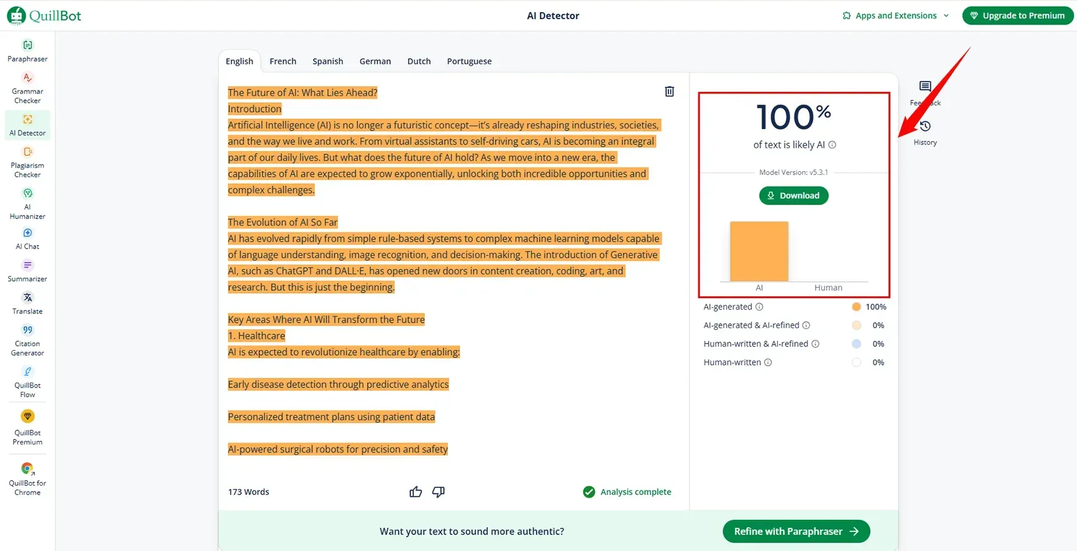Select the Portuguese language tab
The image size is (1077, 551).
click(469, 61)
